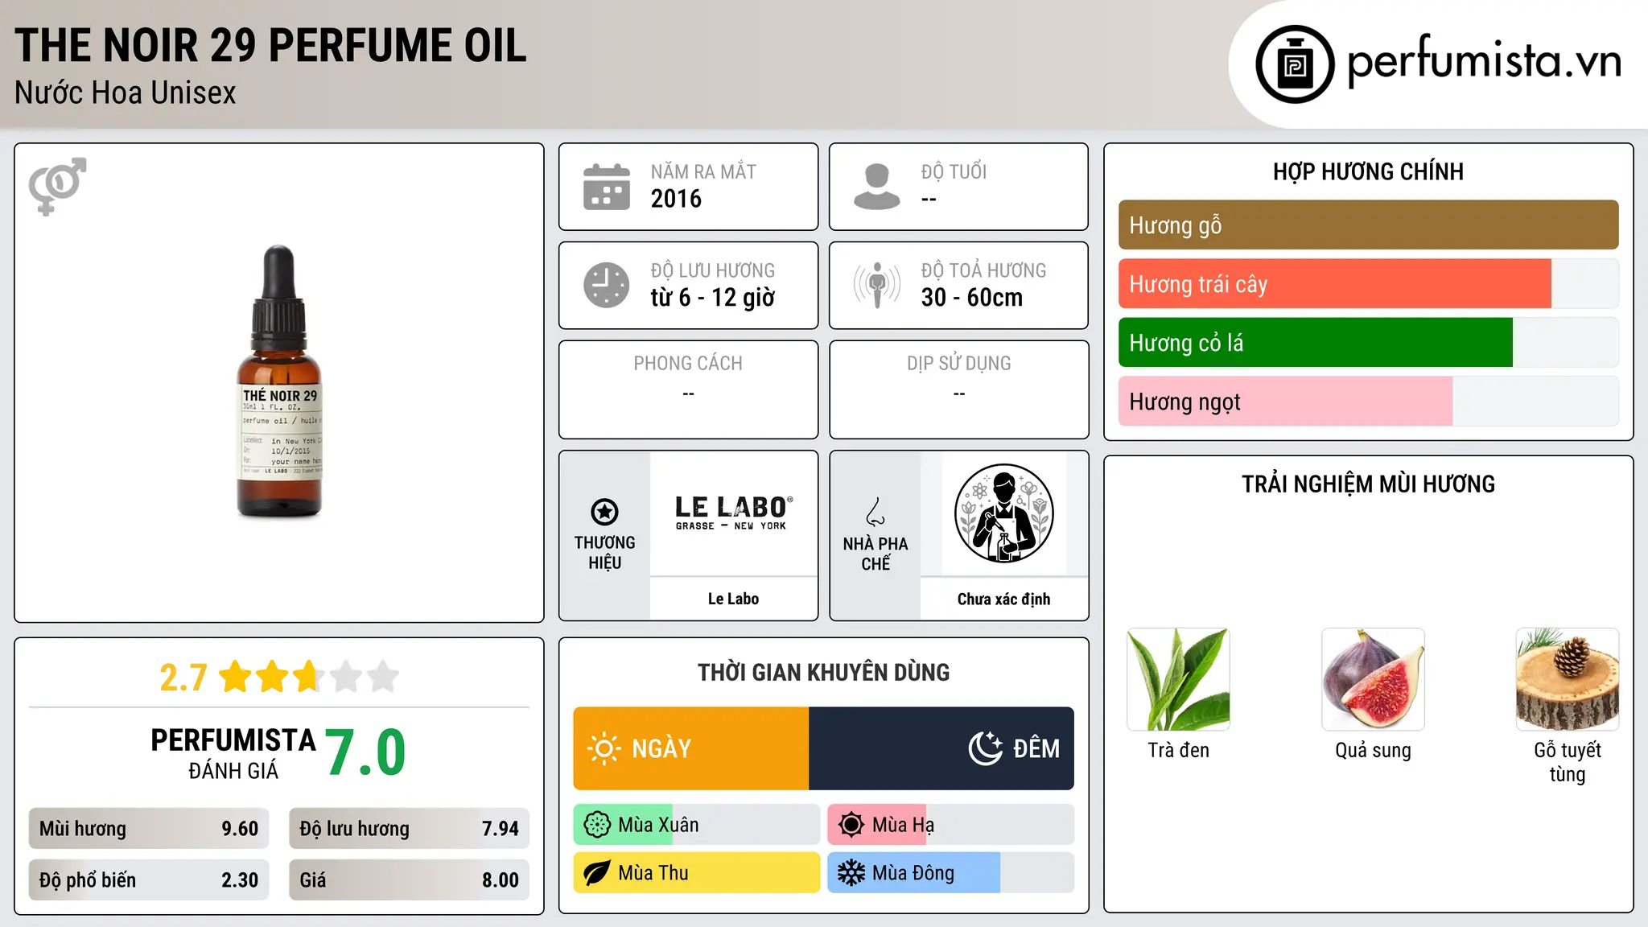The height and width of the screenshot is (927, 1648).
Task: Click the Độ lưu hương 7.94 score row
Action: (409, 829)
